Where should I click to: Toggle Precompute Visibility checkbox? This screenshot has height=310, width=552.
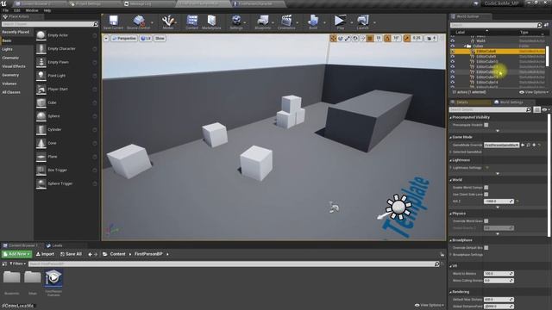(486, 125)
